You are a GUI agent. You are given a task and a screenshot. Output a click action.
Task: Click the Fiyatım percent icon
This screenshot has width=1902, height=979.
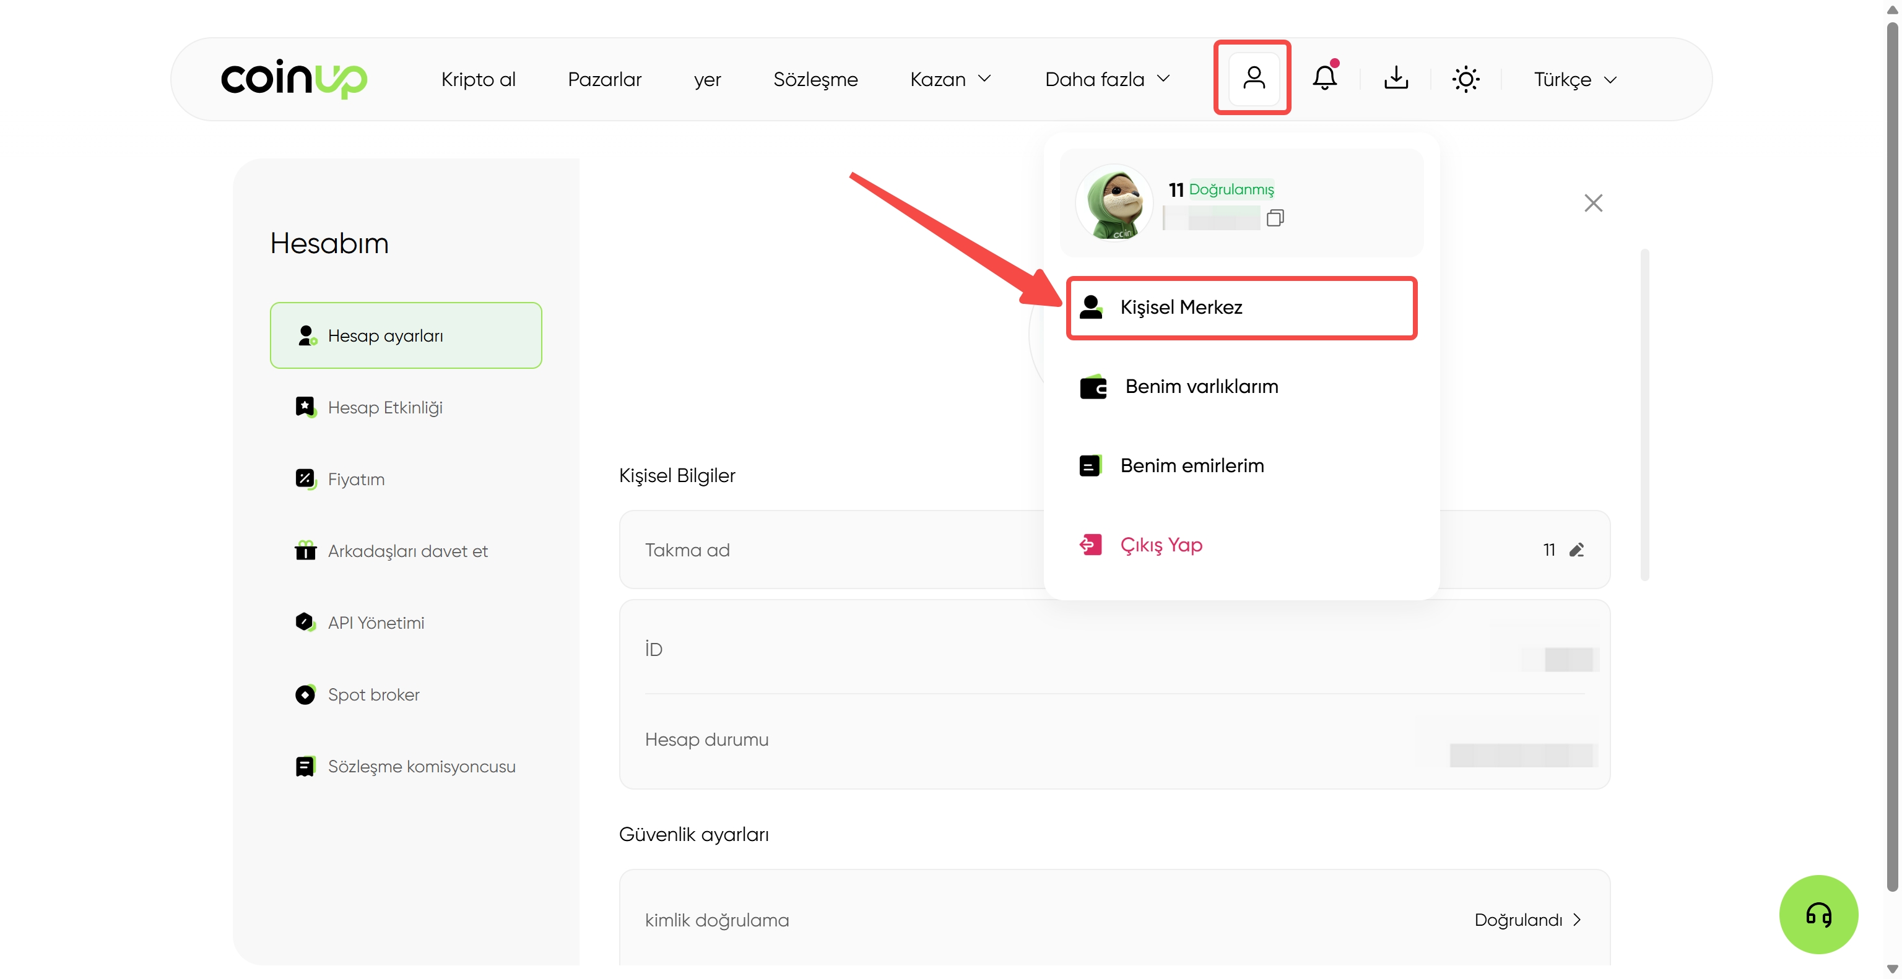click(x=306, y=480)
